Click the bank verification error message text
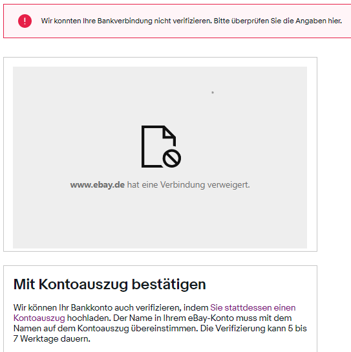Viewport: 351px width, 352px height. pos(191,21)
